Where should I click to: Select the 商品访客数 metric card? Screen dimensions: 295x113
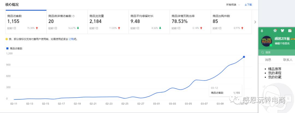[x=26, y=22]
